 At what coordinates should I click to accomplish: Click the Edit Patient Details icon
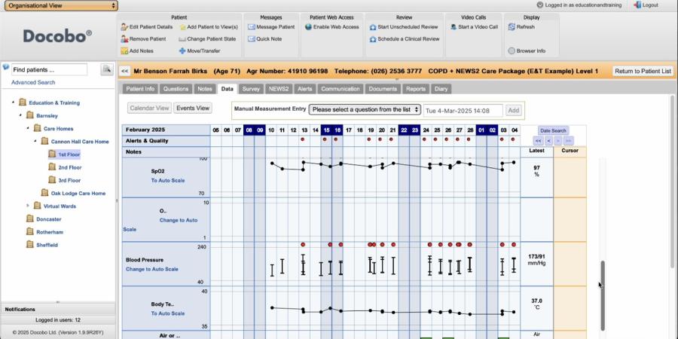[x=124, y=27]
